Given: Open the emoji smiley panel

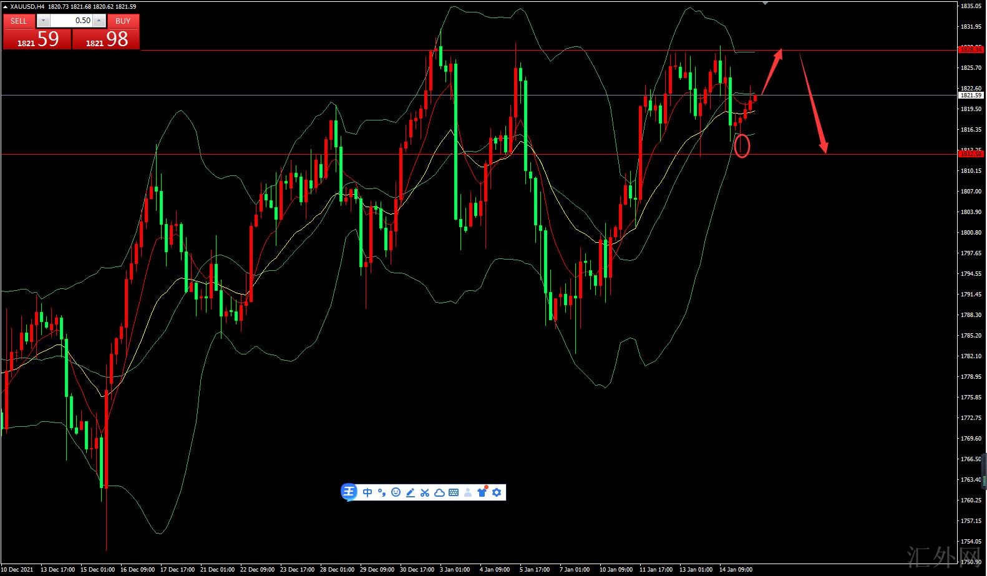Looking at the screenshot, I should [396, 492].
